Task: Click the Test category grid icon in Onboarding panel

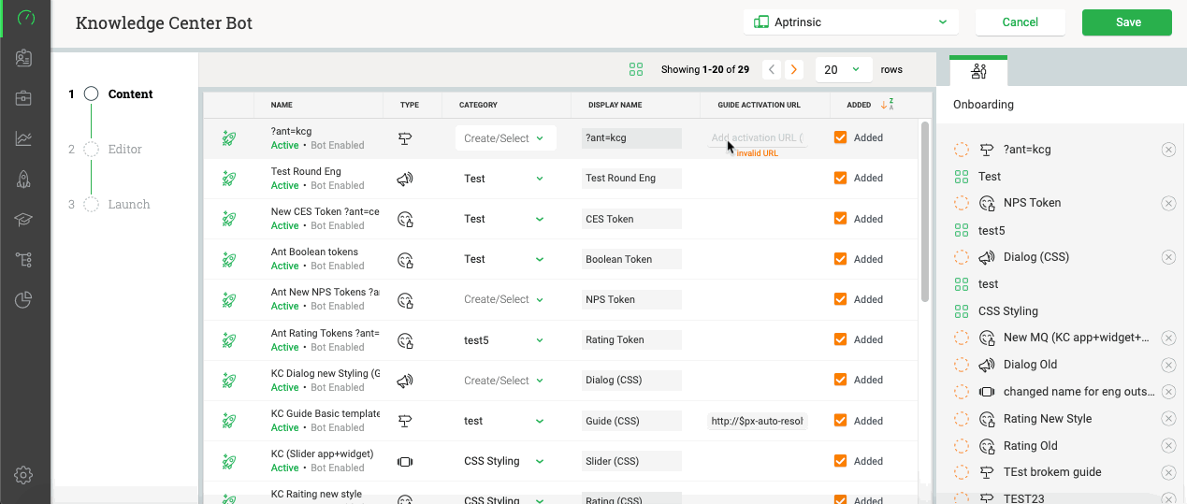Action: click(961, 176)
